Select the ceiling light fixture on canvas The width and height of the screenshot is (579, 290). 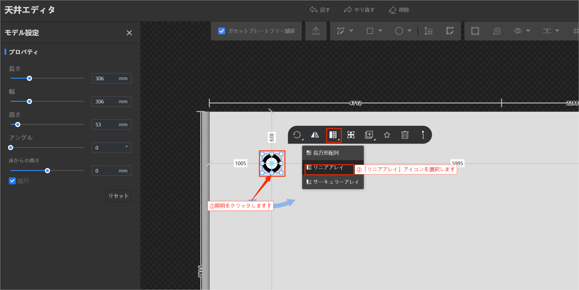[x=272, y=163]
